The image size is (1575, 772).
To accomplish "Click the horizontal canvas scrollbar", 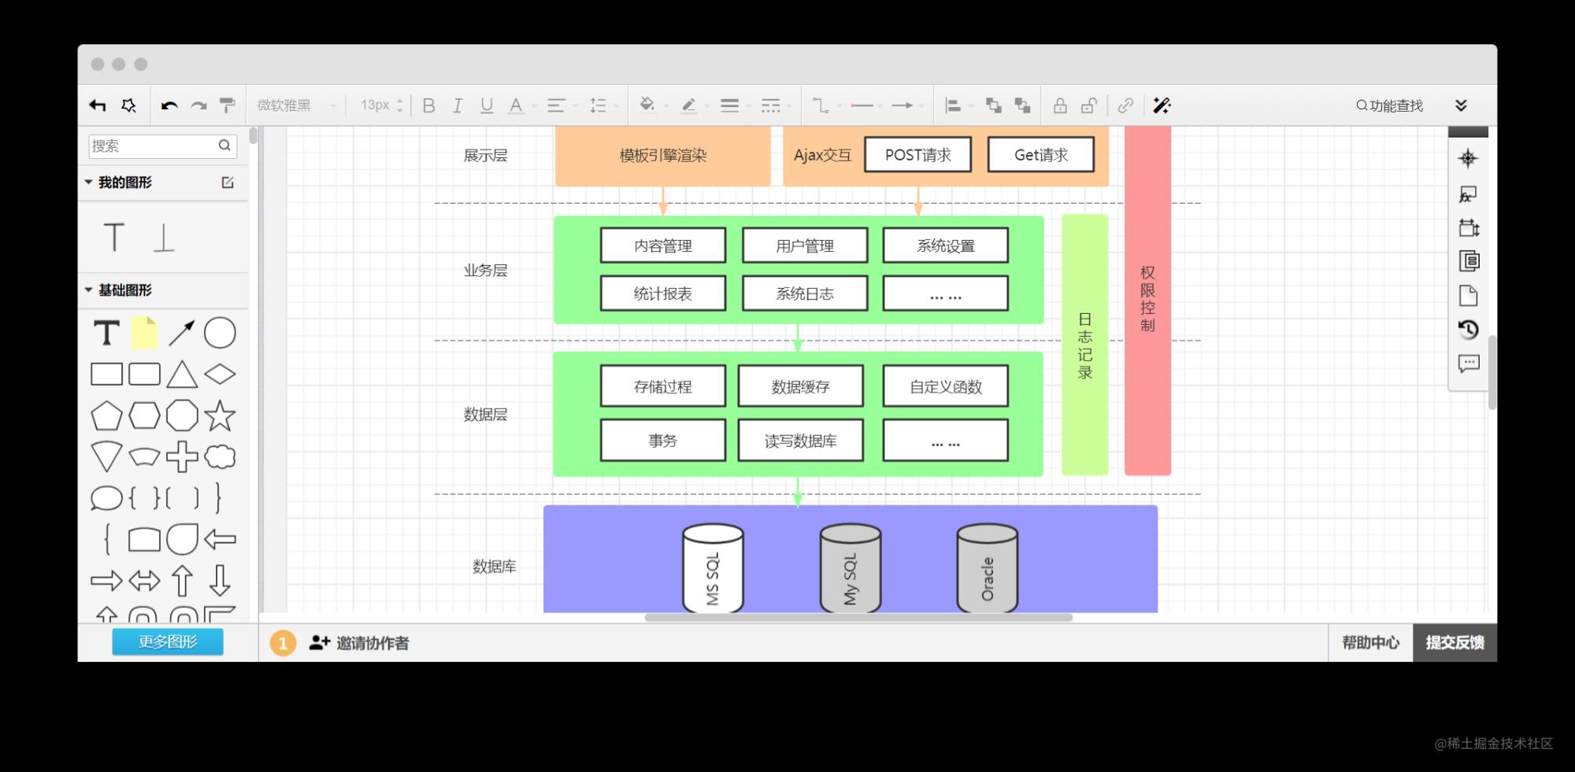I will (858, 618).
